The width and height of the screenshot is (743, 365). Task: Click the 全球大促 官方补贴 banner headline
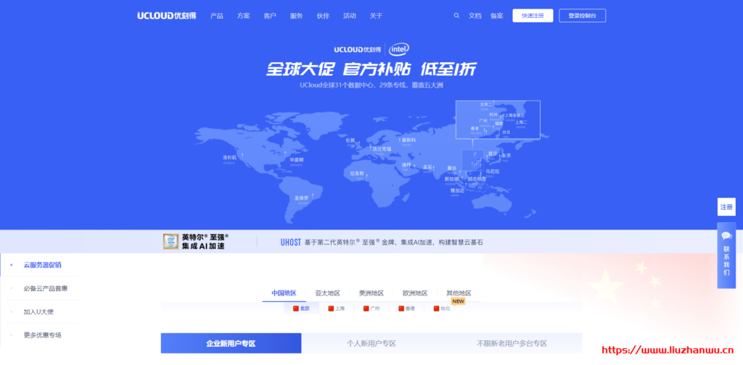tap(371, 69)
